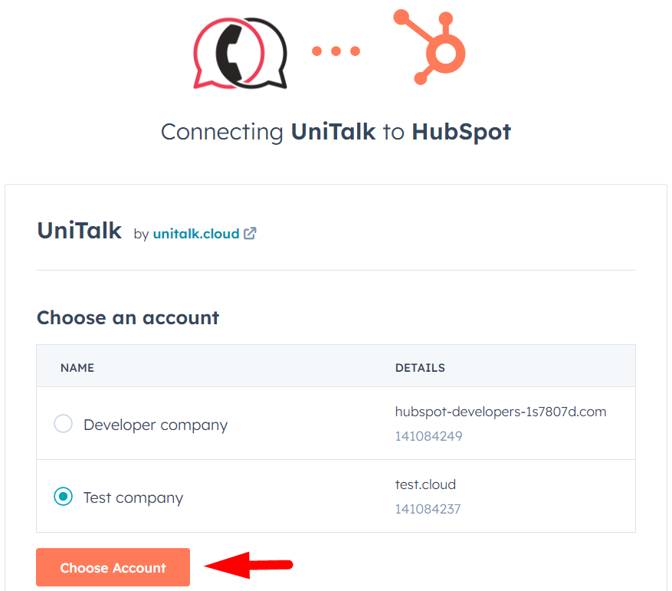672x591 pixels.
Task: Open the unitalk.cloud link
Action: (196, 234)
